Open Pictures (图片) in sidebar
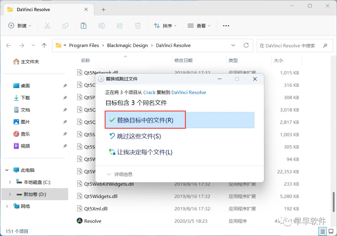337x236 pixels. click(x=22, y=122)
